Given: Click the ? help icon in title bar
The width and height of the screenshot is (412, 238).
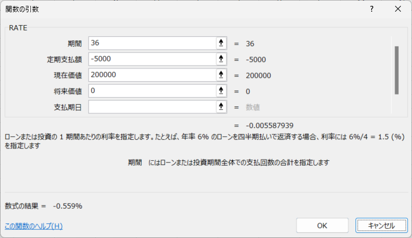Looking at the screenshot, I should coord(372,9).
